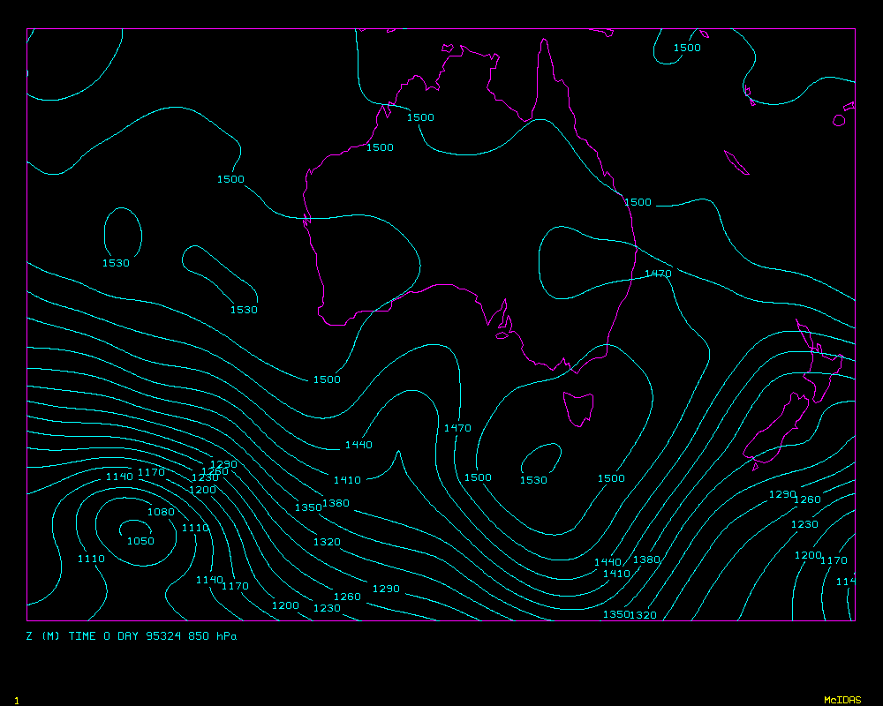Click the 1080 contour label
The image size is (883, 706).
click(161, 512)
